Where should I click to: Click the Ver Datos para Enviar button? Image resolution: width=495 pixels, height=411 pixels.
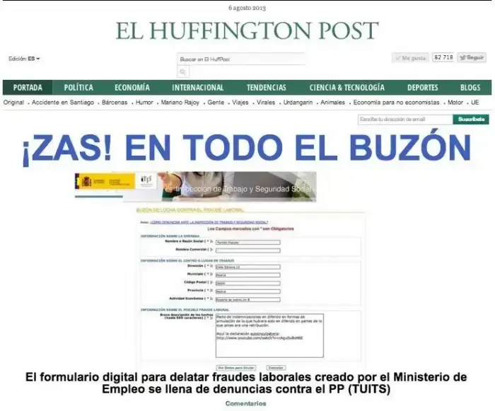click(236, 368)
